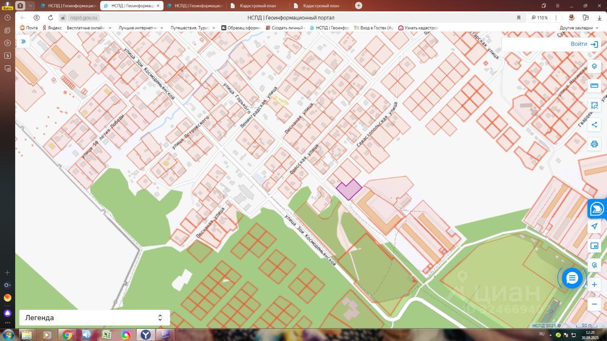Screen dimensions: 607x341
Task: Open Excel from the taskbar
Action: [107, 335]
